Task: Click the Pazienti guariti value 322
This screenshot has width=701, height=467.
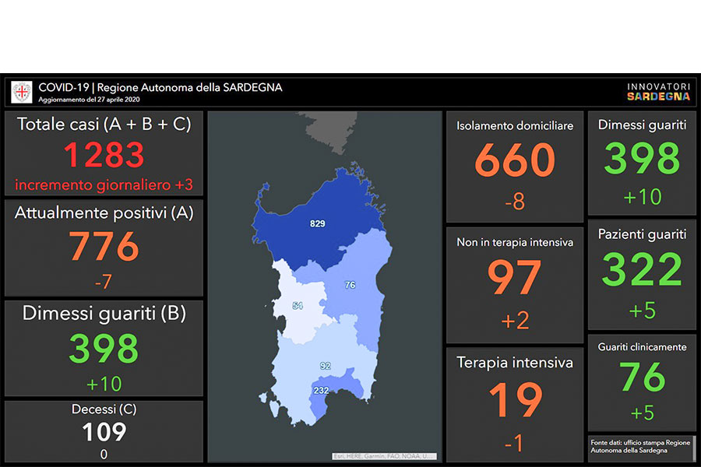Action: (x=642, y=269)
